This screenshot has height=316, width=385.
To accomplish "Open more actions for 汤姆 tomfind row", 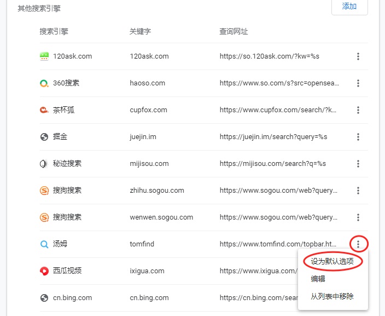I will [x=358, y=244].
